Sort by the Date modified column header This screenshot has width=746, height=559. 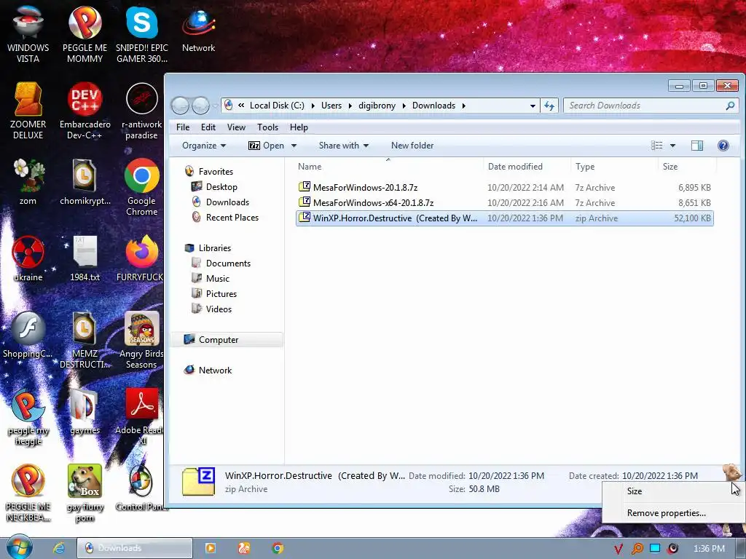(x=526, y=167)
